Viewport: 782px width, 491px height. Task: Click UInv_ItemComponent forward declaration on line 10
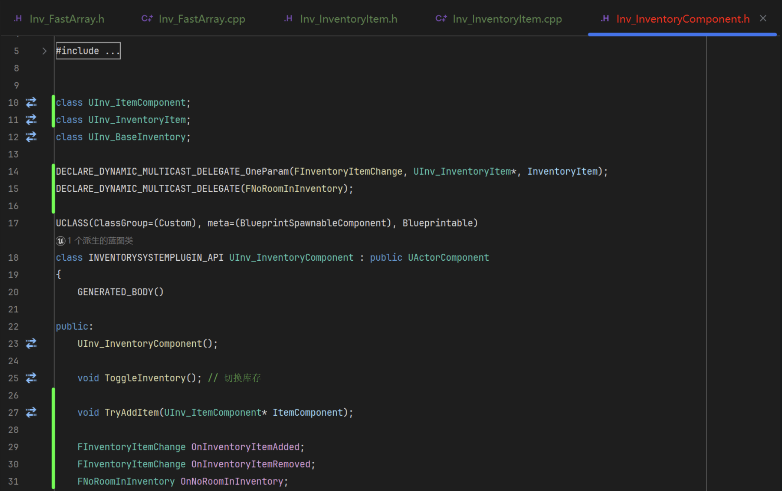coord(137,103)
